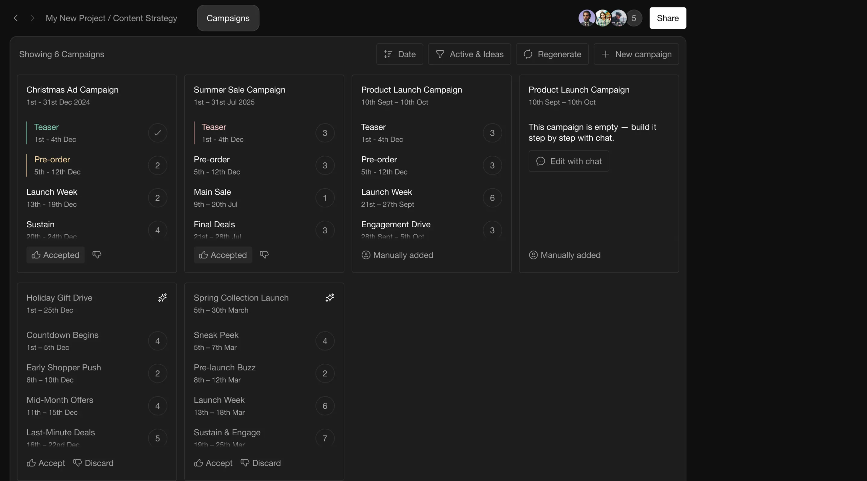Open the Active & Ideas filter
Image resolution: width=867 pixels, height=481 pixels.
coord(469,54)
